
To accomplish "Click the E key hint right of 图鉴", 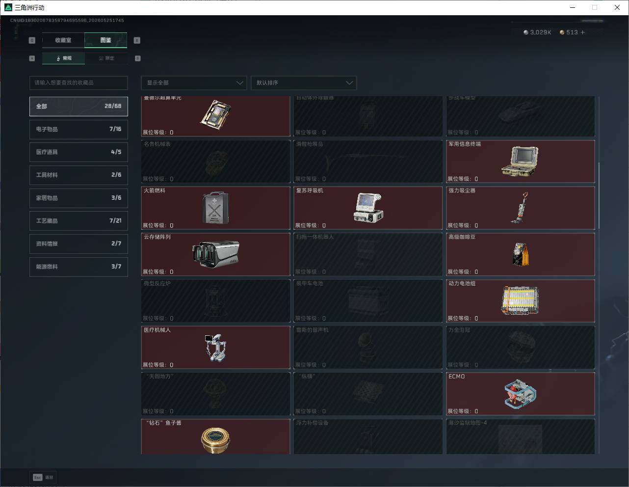I will tap(137, 40).
